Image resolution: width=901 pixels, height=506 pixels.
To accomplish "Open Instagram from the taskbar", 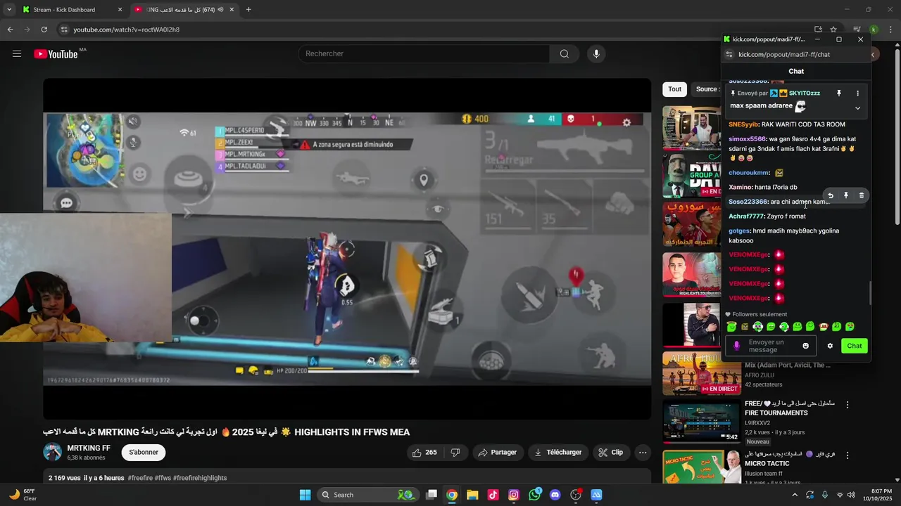I will click(514, 495).
